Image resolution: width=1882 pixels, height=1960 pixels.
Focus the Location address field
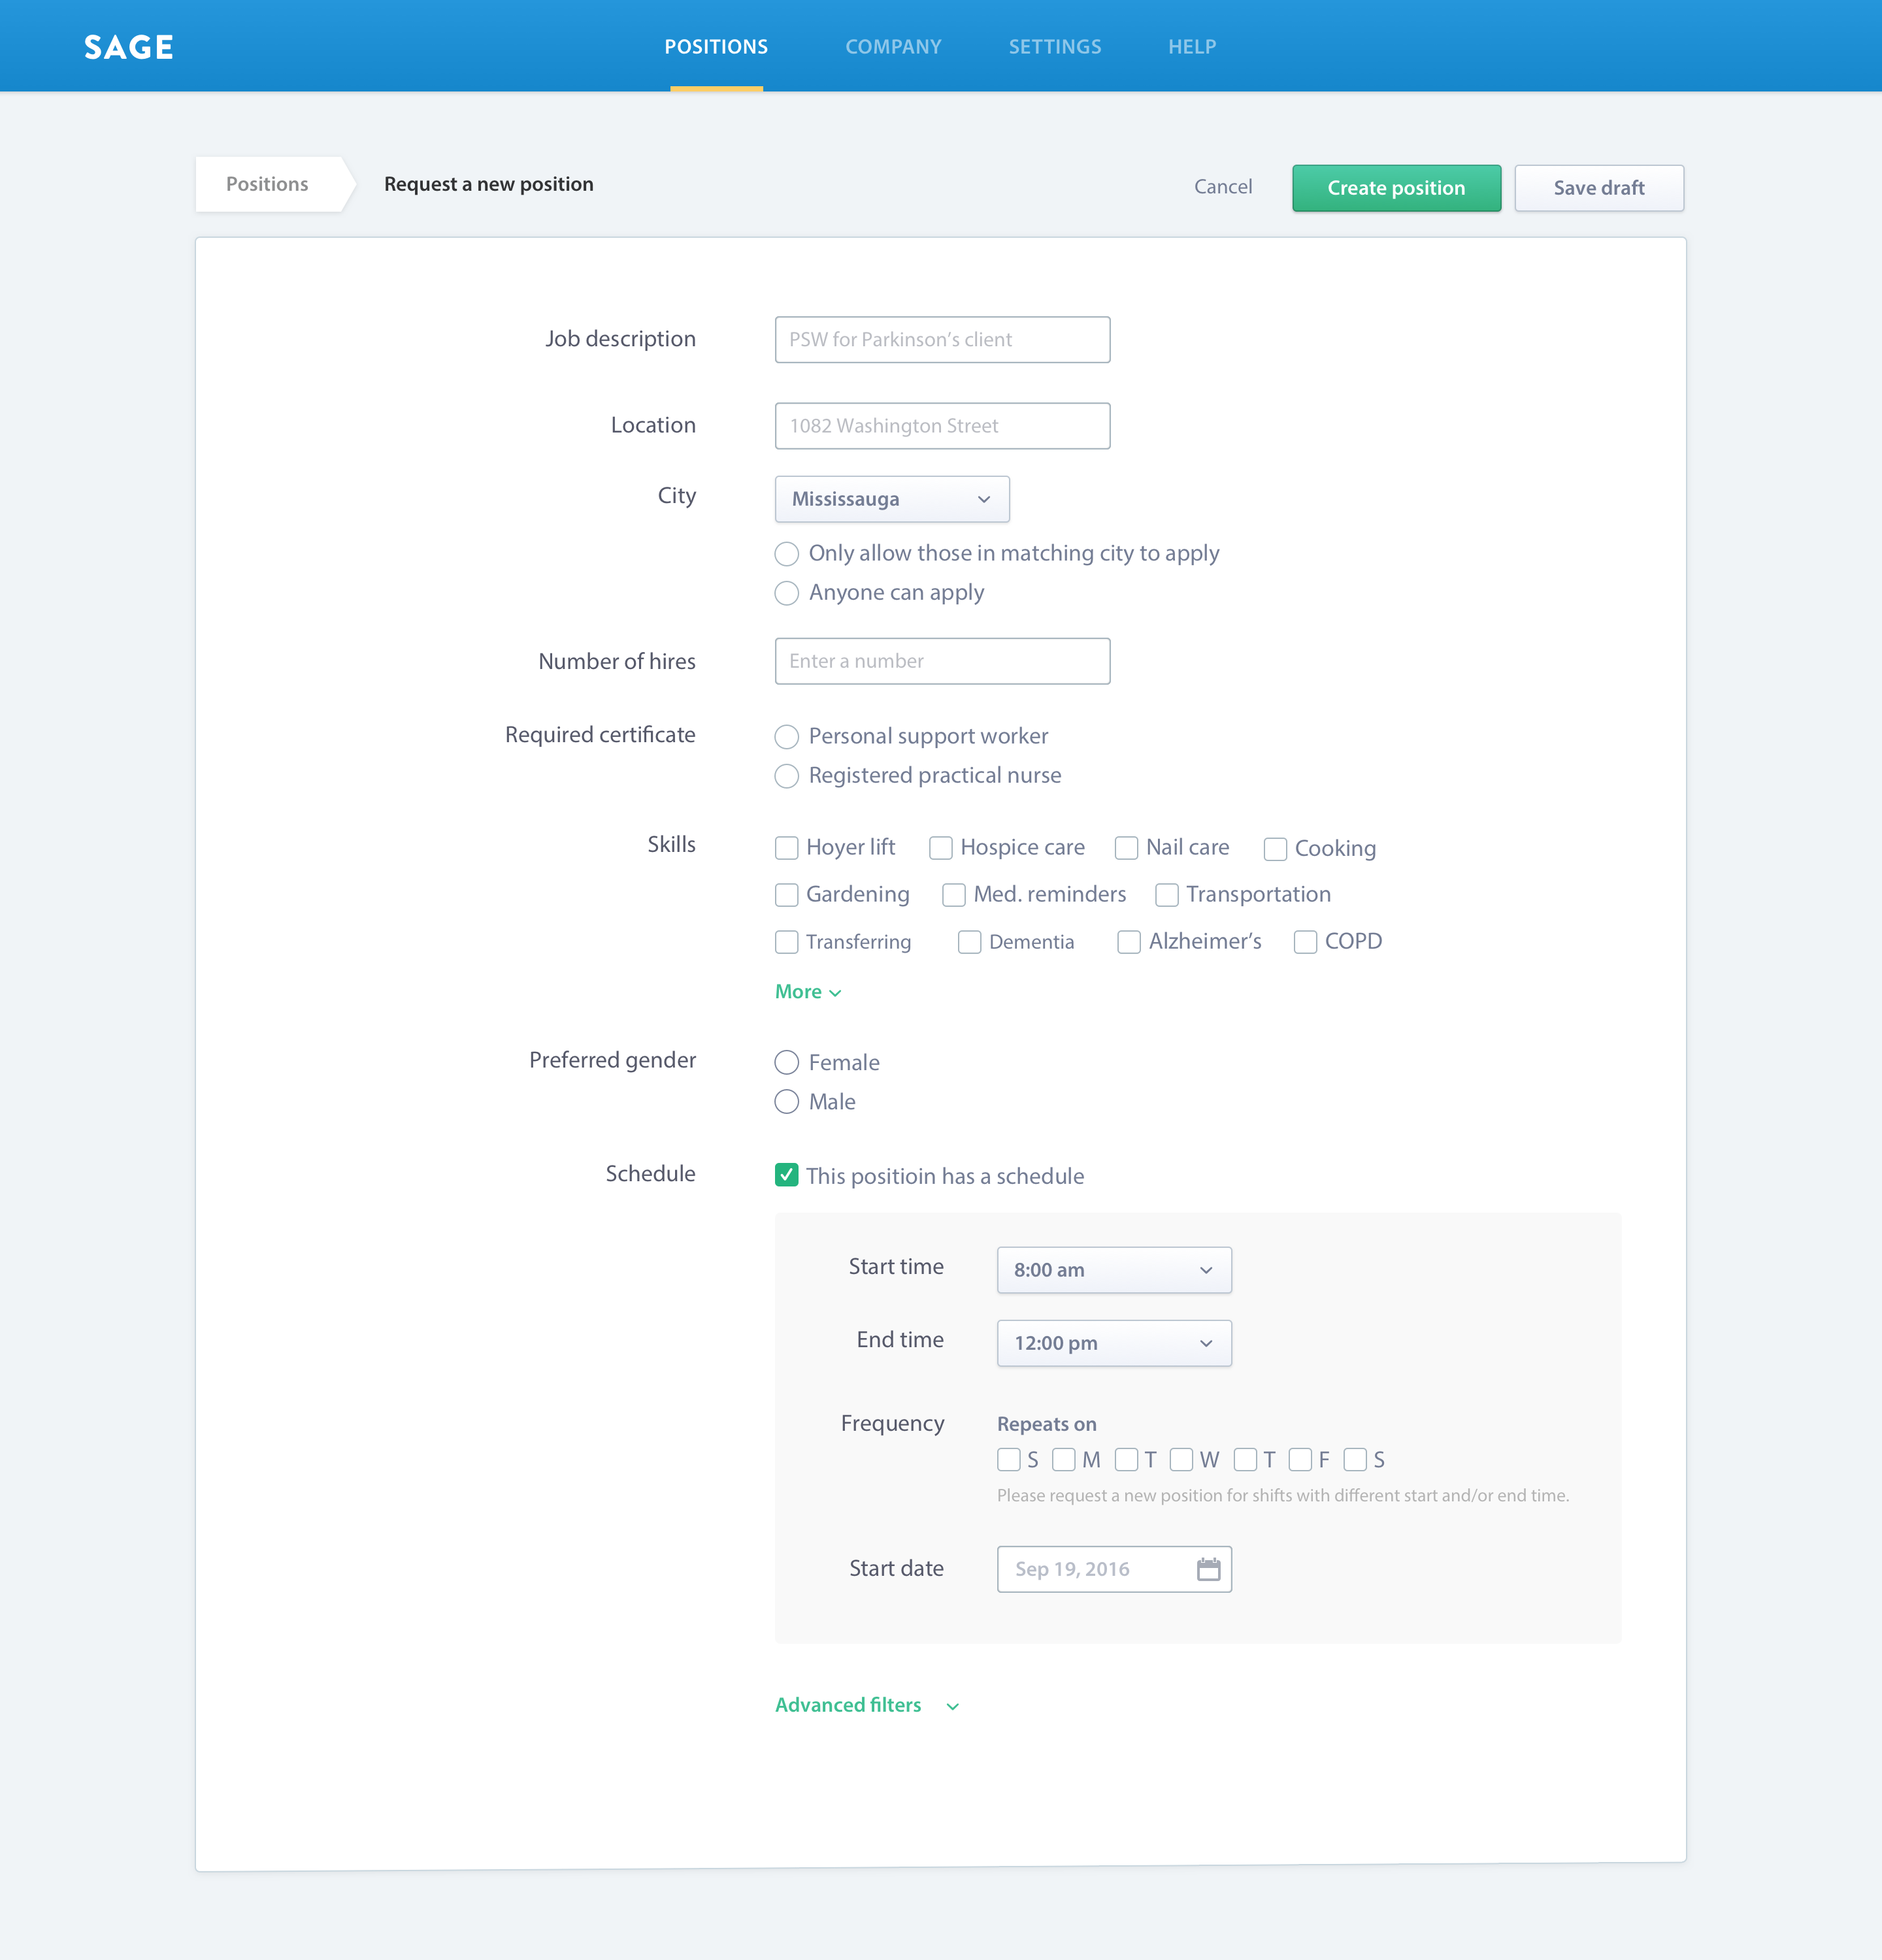coord(942,426)
